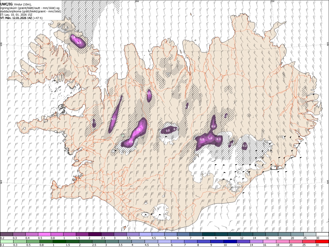Click the 0.2 tick label under the snow scale
This screenshot has width=329, height=247.
[2, 238]
